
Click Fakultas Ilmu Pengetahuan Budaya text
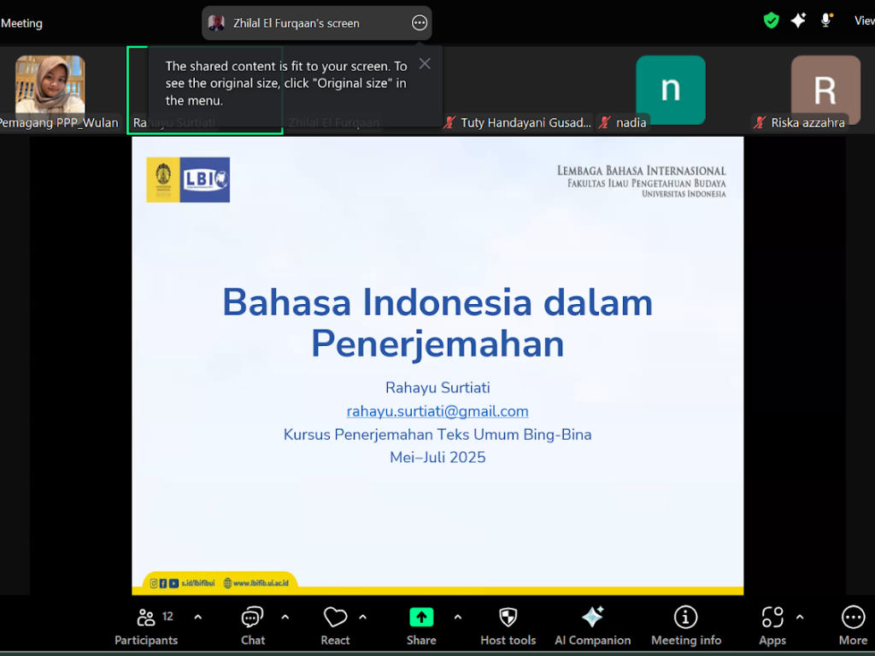(x=647, y=184)
